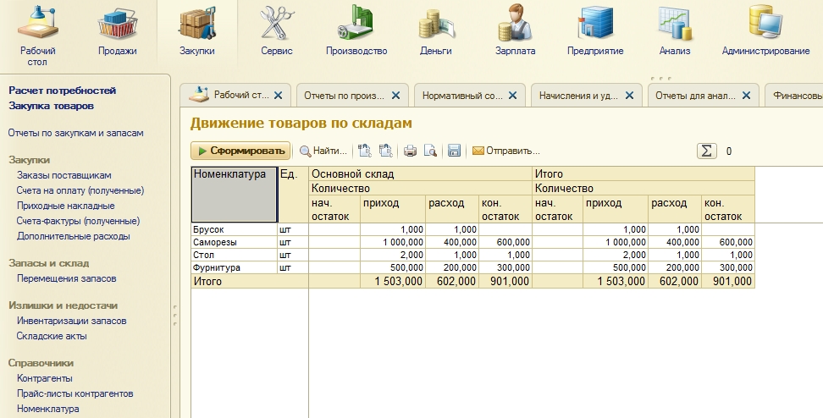This screenshot has height=418, width=823.
Task: Open Счета-фактуры (полученные)
Action: tap(78, 221)
